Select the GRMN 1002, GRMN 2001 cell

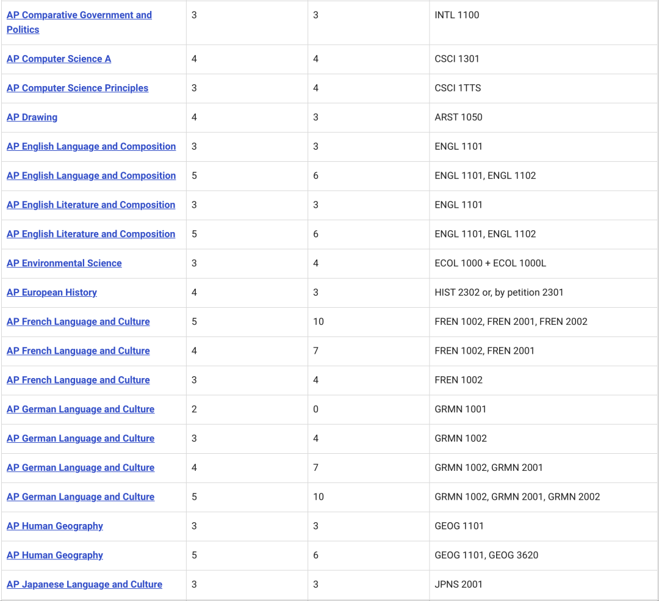pyautogui.click(x=543, y=468)
